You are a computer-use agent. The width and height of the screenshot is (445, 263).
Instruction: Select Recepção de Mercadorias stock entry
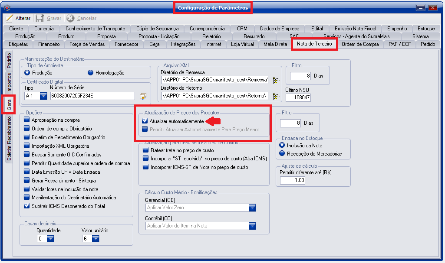[282, 153]
